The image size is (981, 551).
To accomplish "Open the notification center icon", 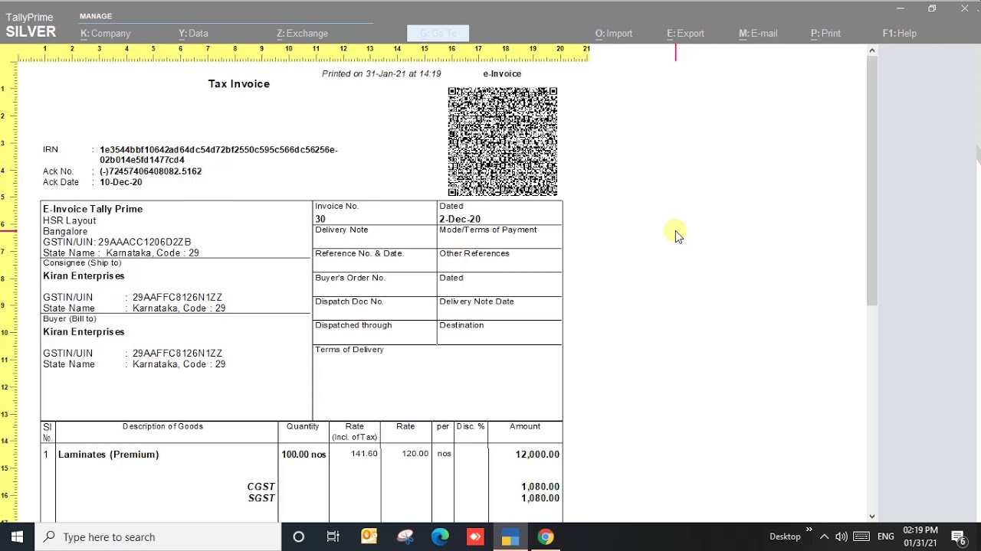I will click(x=958, y=537).
